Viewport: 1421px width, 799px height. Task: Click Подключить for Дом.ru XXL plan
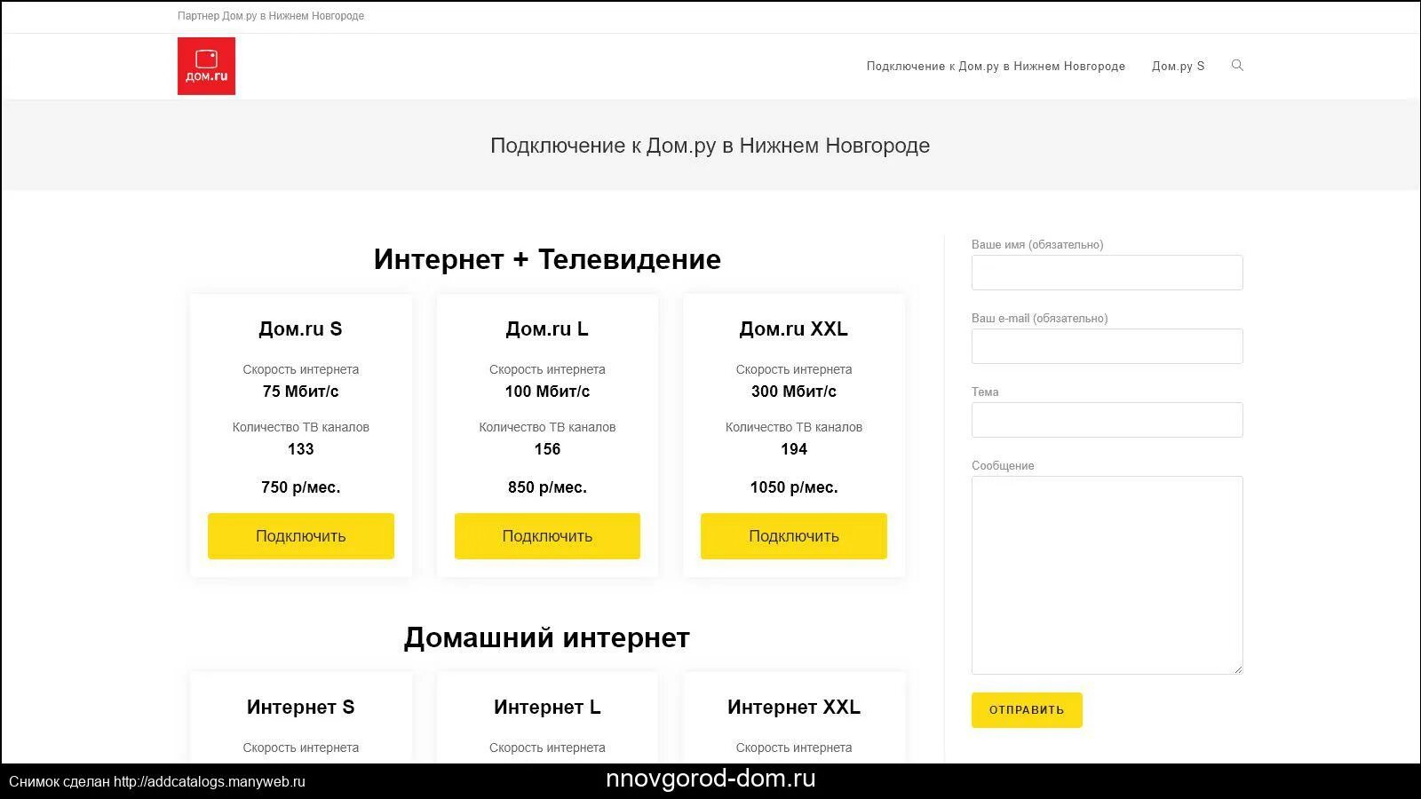794,536
